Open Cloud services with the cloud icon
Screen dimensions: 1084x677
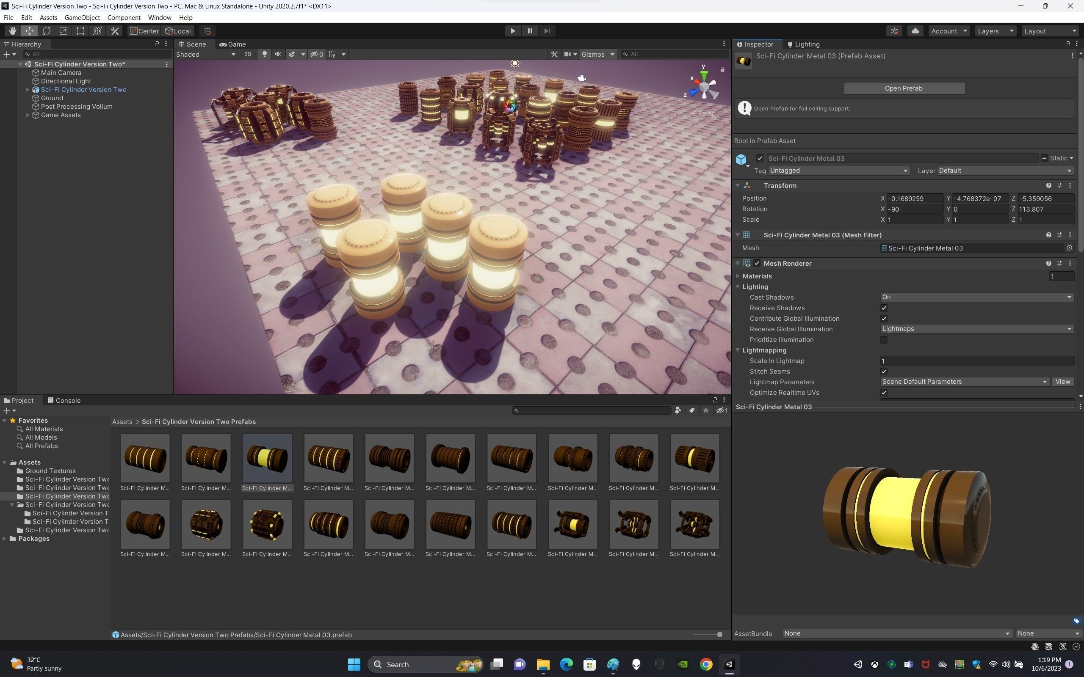pyautogui.click(x=915, y=31)
